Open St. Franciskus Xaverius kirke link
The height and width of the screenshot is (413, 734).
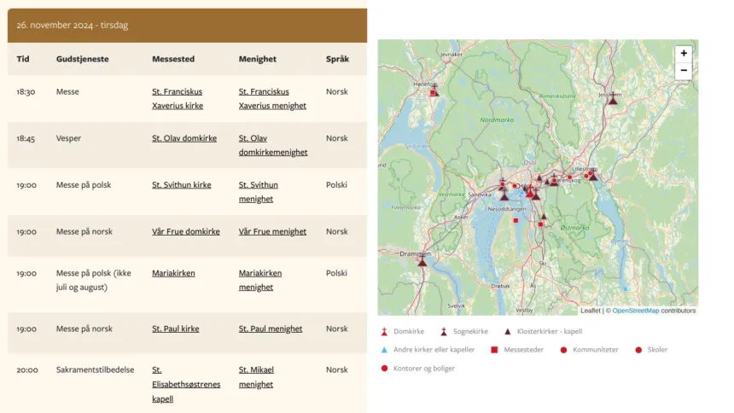178,99
